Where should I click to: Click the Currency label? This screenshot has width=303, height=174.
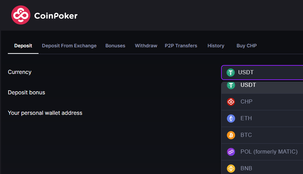19,72
